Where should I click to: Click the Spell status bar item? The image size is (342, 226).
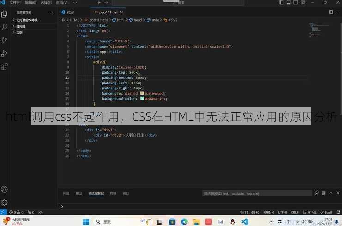pos(326,212)
